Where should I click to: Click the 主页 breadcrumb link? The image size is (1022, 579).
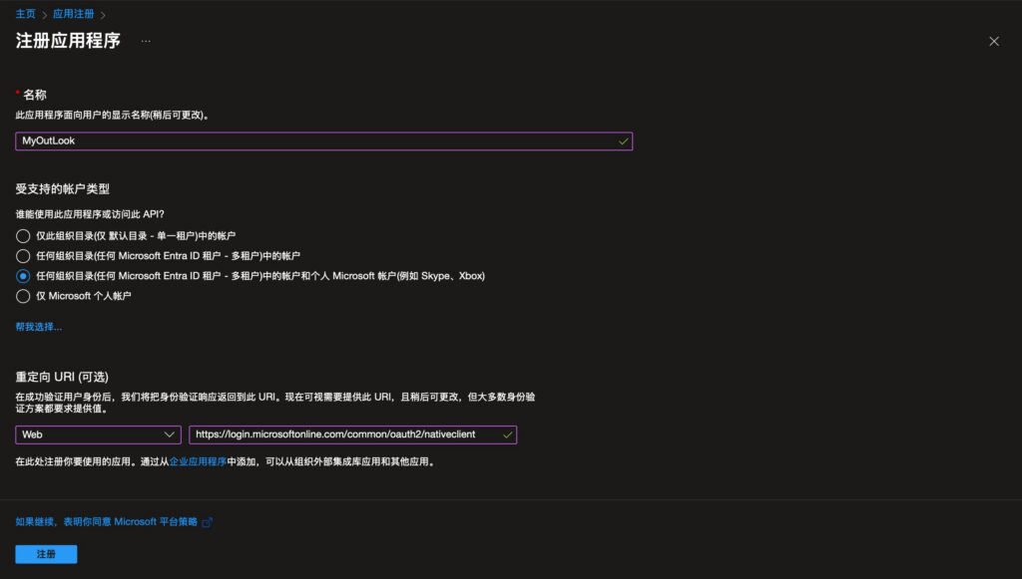(26, 14)
